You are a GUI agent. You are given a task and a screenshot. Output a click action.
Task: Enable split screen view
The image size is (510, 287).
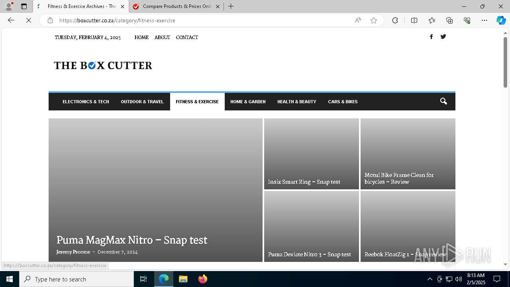(x=414, y=20)
